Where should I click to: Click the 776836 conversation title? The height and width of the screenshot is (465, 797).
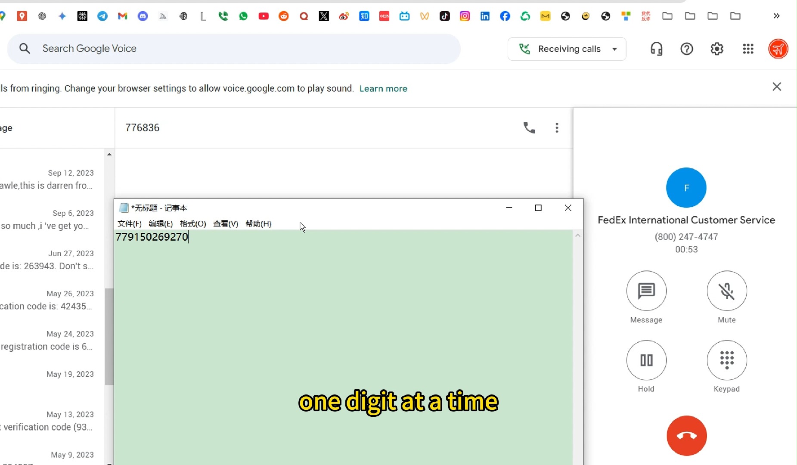tap(142, 128)
